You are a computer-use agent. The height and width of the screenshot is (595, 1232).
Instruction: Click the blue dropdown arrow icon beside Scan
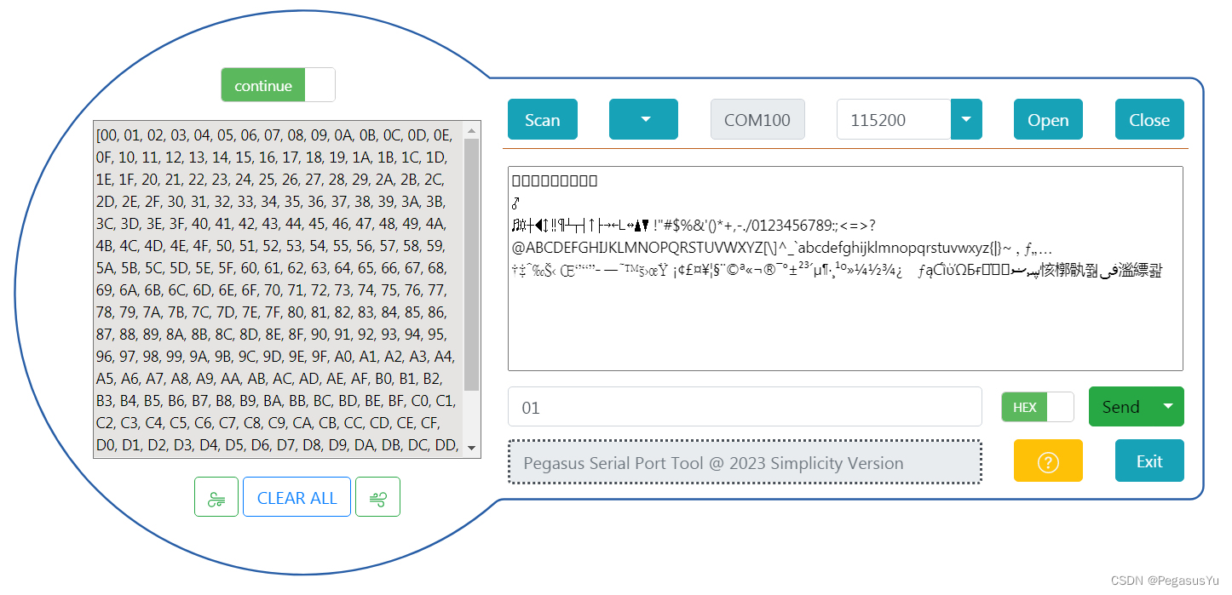[643, 119]
